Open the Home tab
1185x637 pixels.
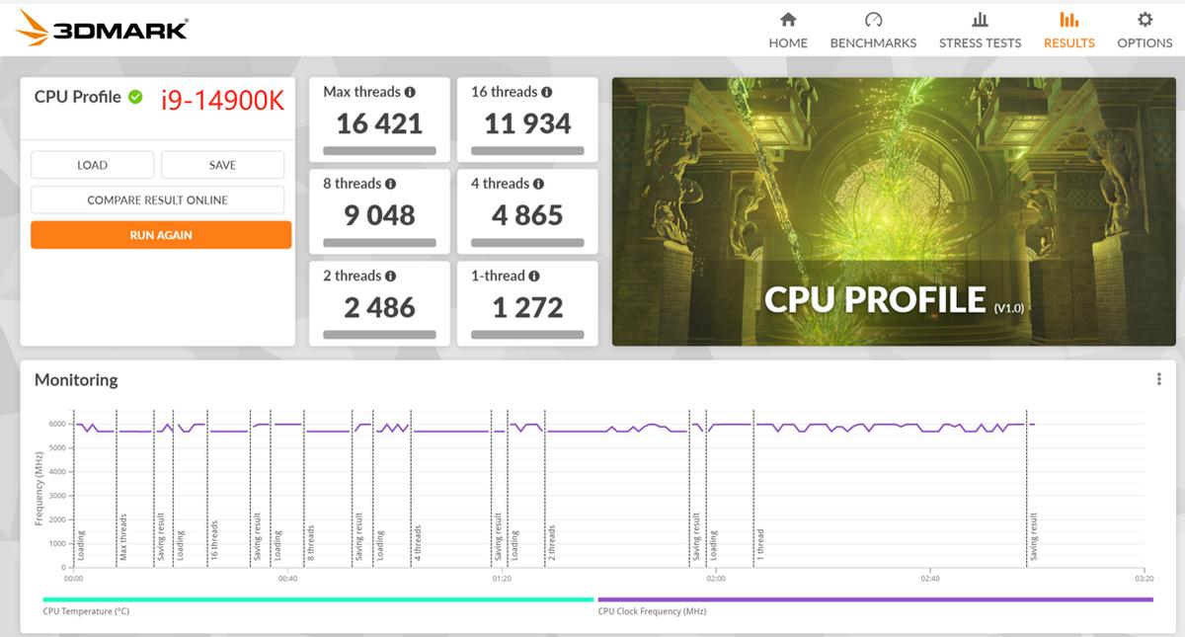click(x=788, y=31)
